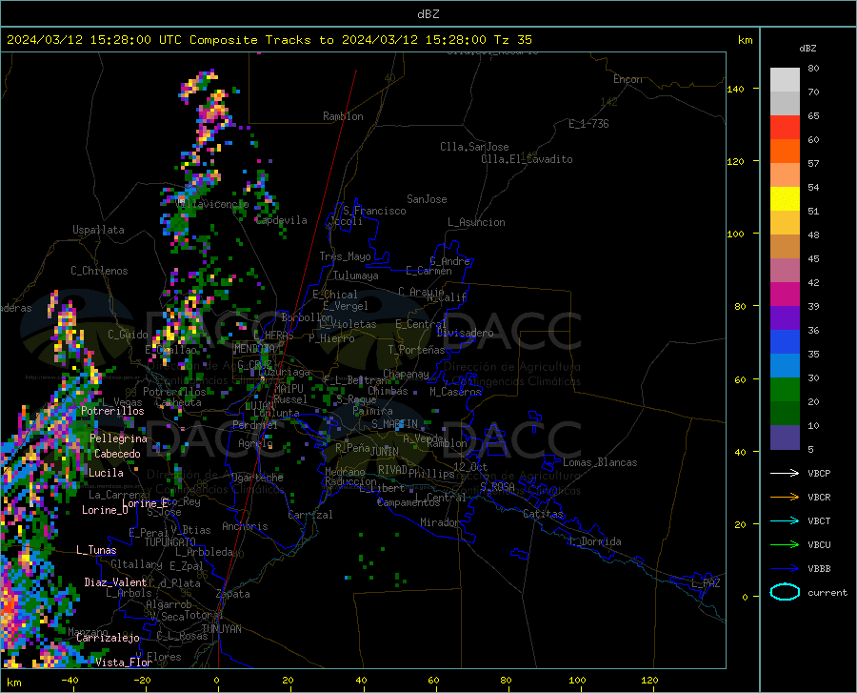The image size is (857, 693).
Task: Select the 80 dBZ light gray swatch
Action: (785, 80)
